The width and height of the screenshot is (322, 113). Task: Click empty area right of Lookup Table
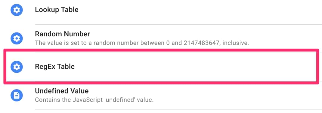199,10
